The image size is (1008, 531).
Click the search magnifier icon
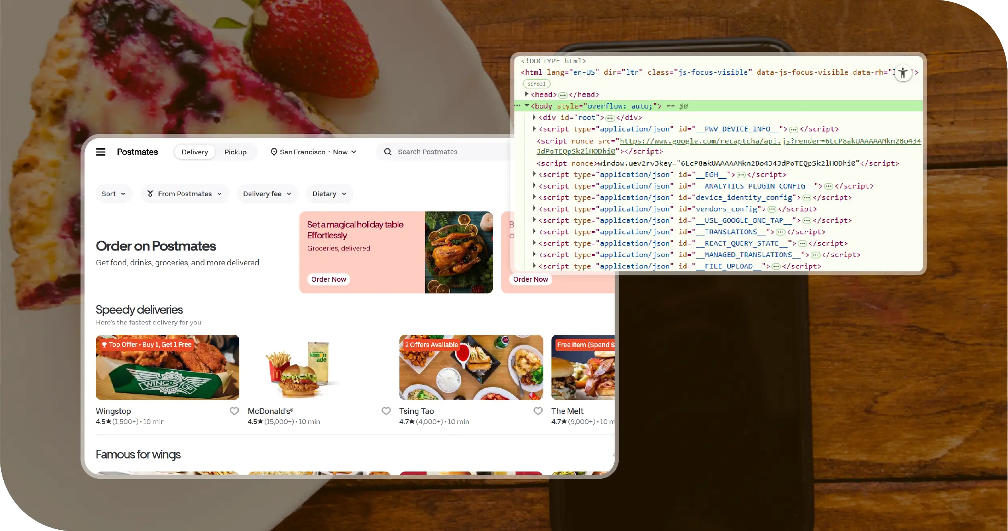387,152
